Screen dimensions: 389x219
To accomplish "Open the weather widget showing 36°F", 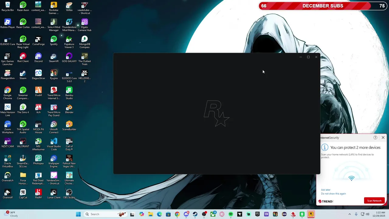I will pyautogui.click(x=12, y=214).
